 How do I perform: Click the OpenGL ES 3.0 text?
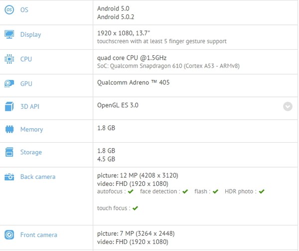[118, 105]
